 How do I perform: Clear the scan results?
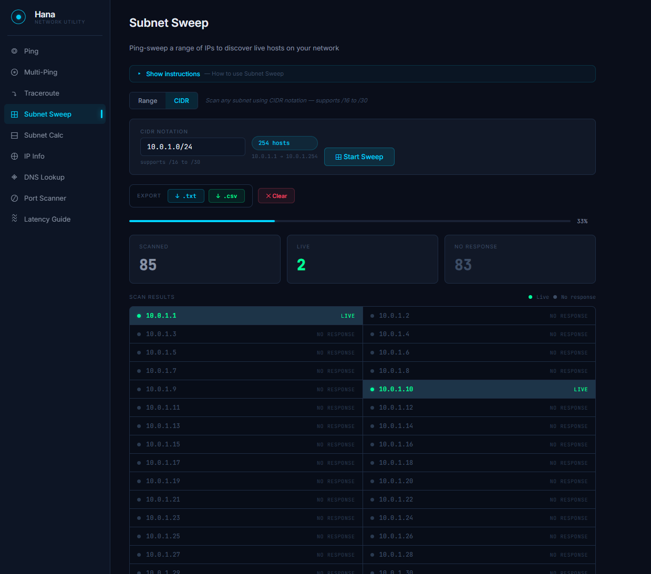pos(276,196)
